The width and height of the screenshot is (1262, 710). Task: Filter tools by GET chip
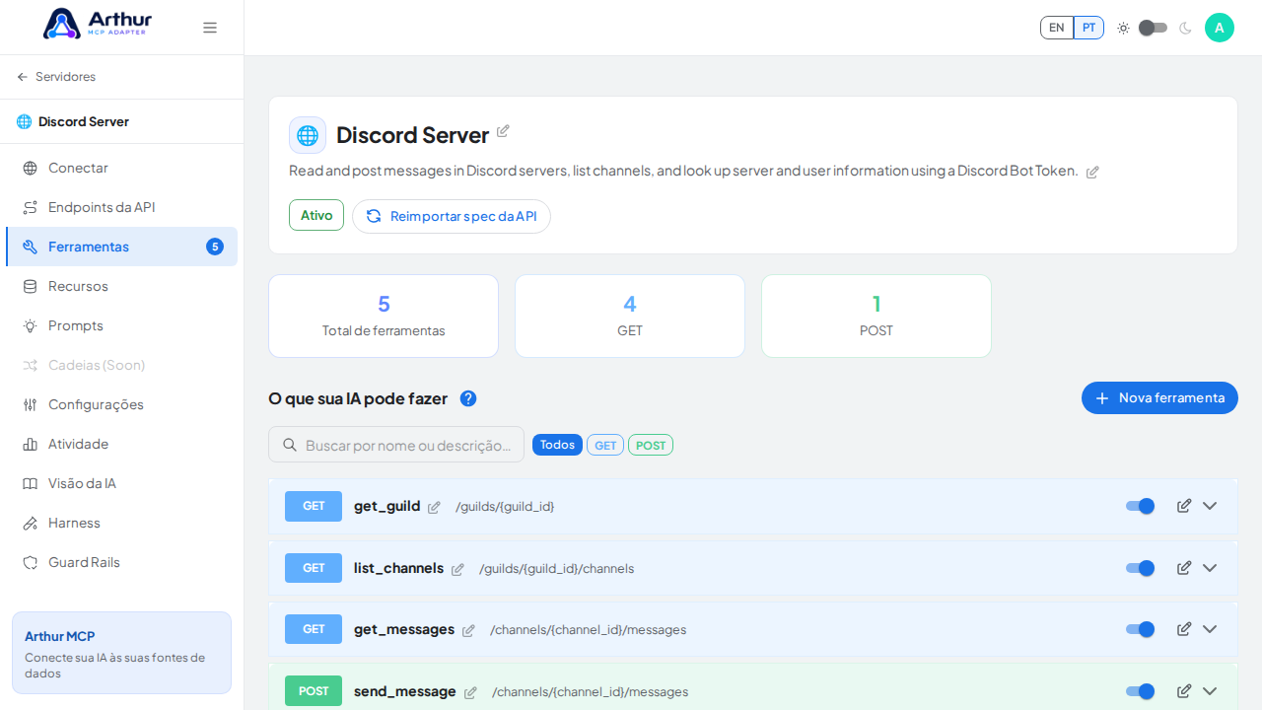point(605,445)
